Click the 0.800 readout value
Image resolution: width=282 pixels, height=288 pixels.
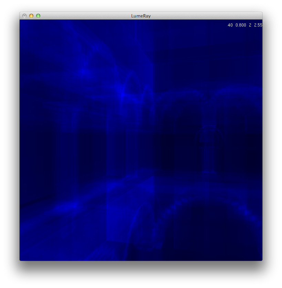(x=241, y=25)
